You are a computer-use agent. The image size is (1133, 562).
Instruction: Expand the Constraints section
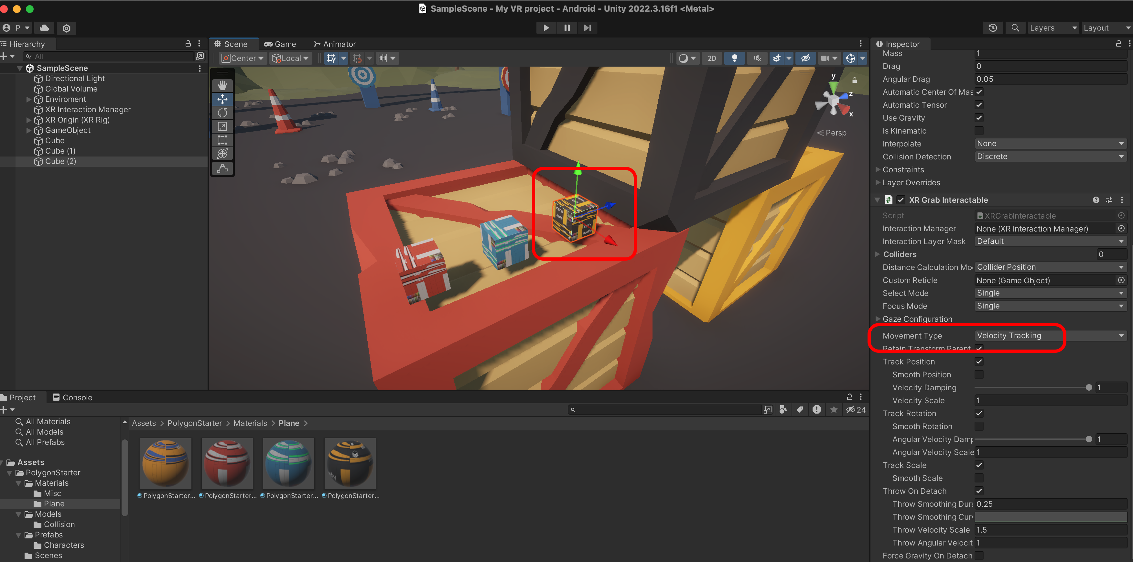click(x=878, y=170)
